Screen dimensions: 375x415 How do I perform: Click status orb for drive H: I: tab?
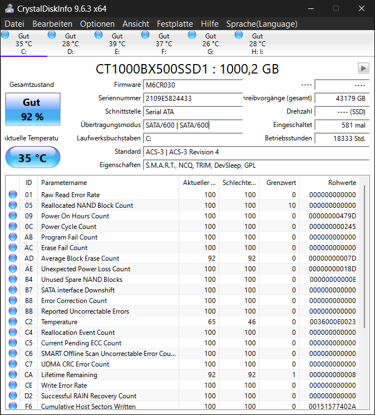pos(239,35)
